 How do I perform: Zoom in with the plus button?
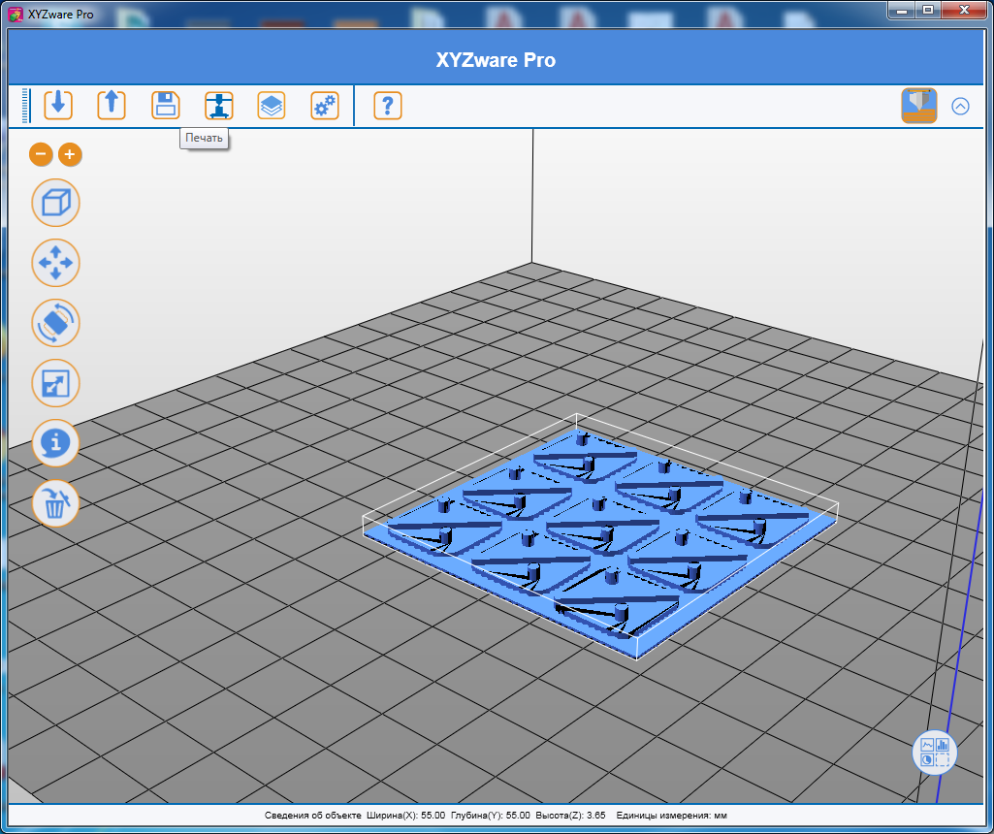(69, 154)
